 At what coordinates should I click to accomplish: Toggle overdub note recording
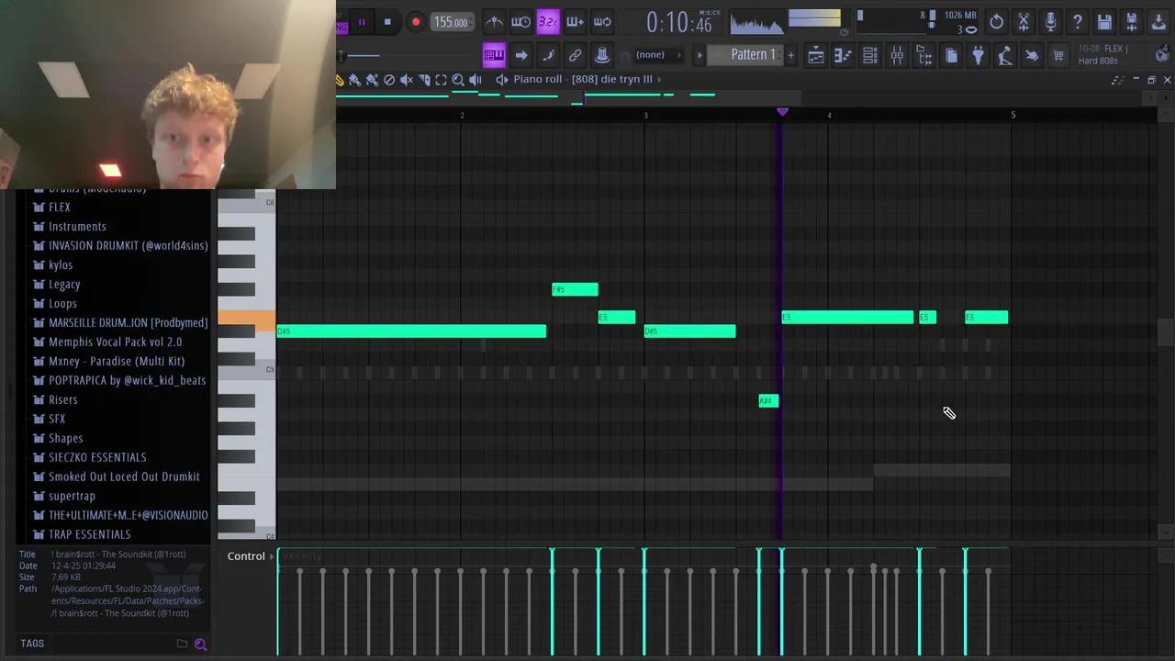[x=576, y=22]
